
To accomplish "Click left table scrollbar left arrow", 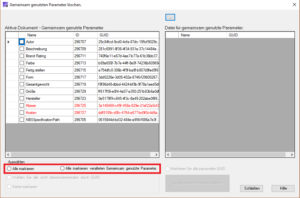I will 8,155.
